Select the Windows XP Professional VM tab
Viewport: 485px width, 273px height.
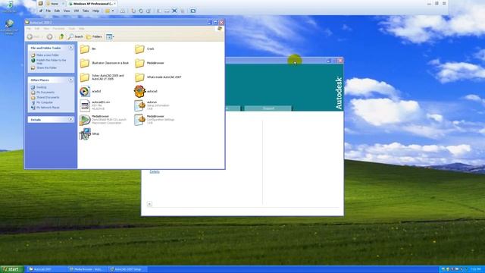click(92, 4)
